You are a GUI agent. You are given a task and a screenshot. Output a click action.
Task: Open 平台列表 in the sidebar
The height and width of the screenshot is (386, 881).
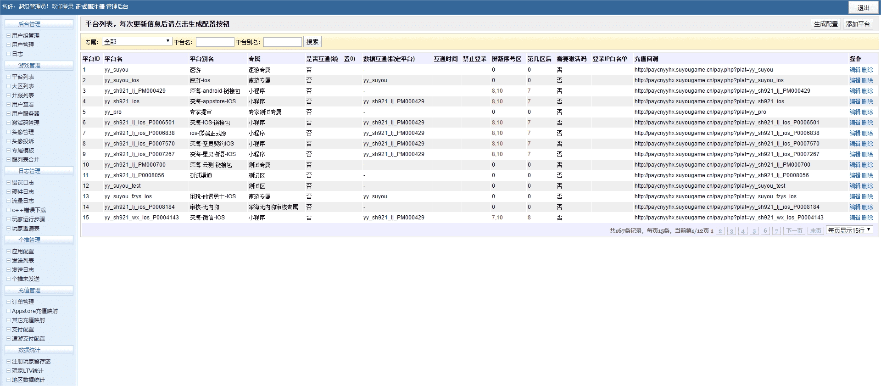[23, 77]
